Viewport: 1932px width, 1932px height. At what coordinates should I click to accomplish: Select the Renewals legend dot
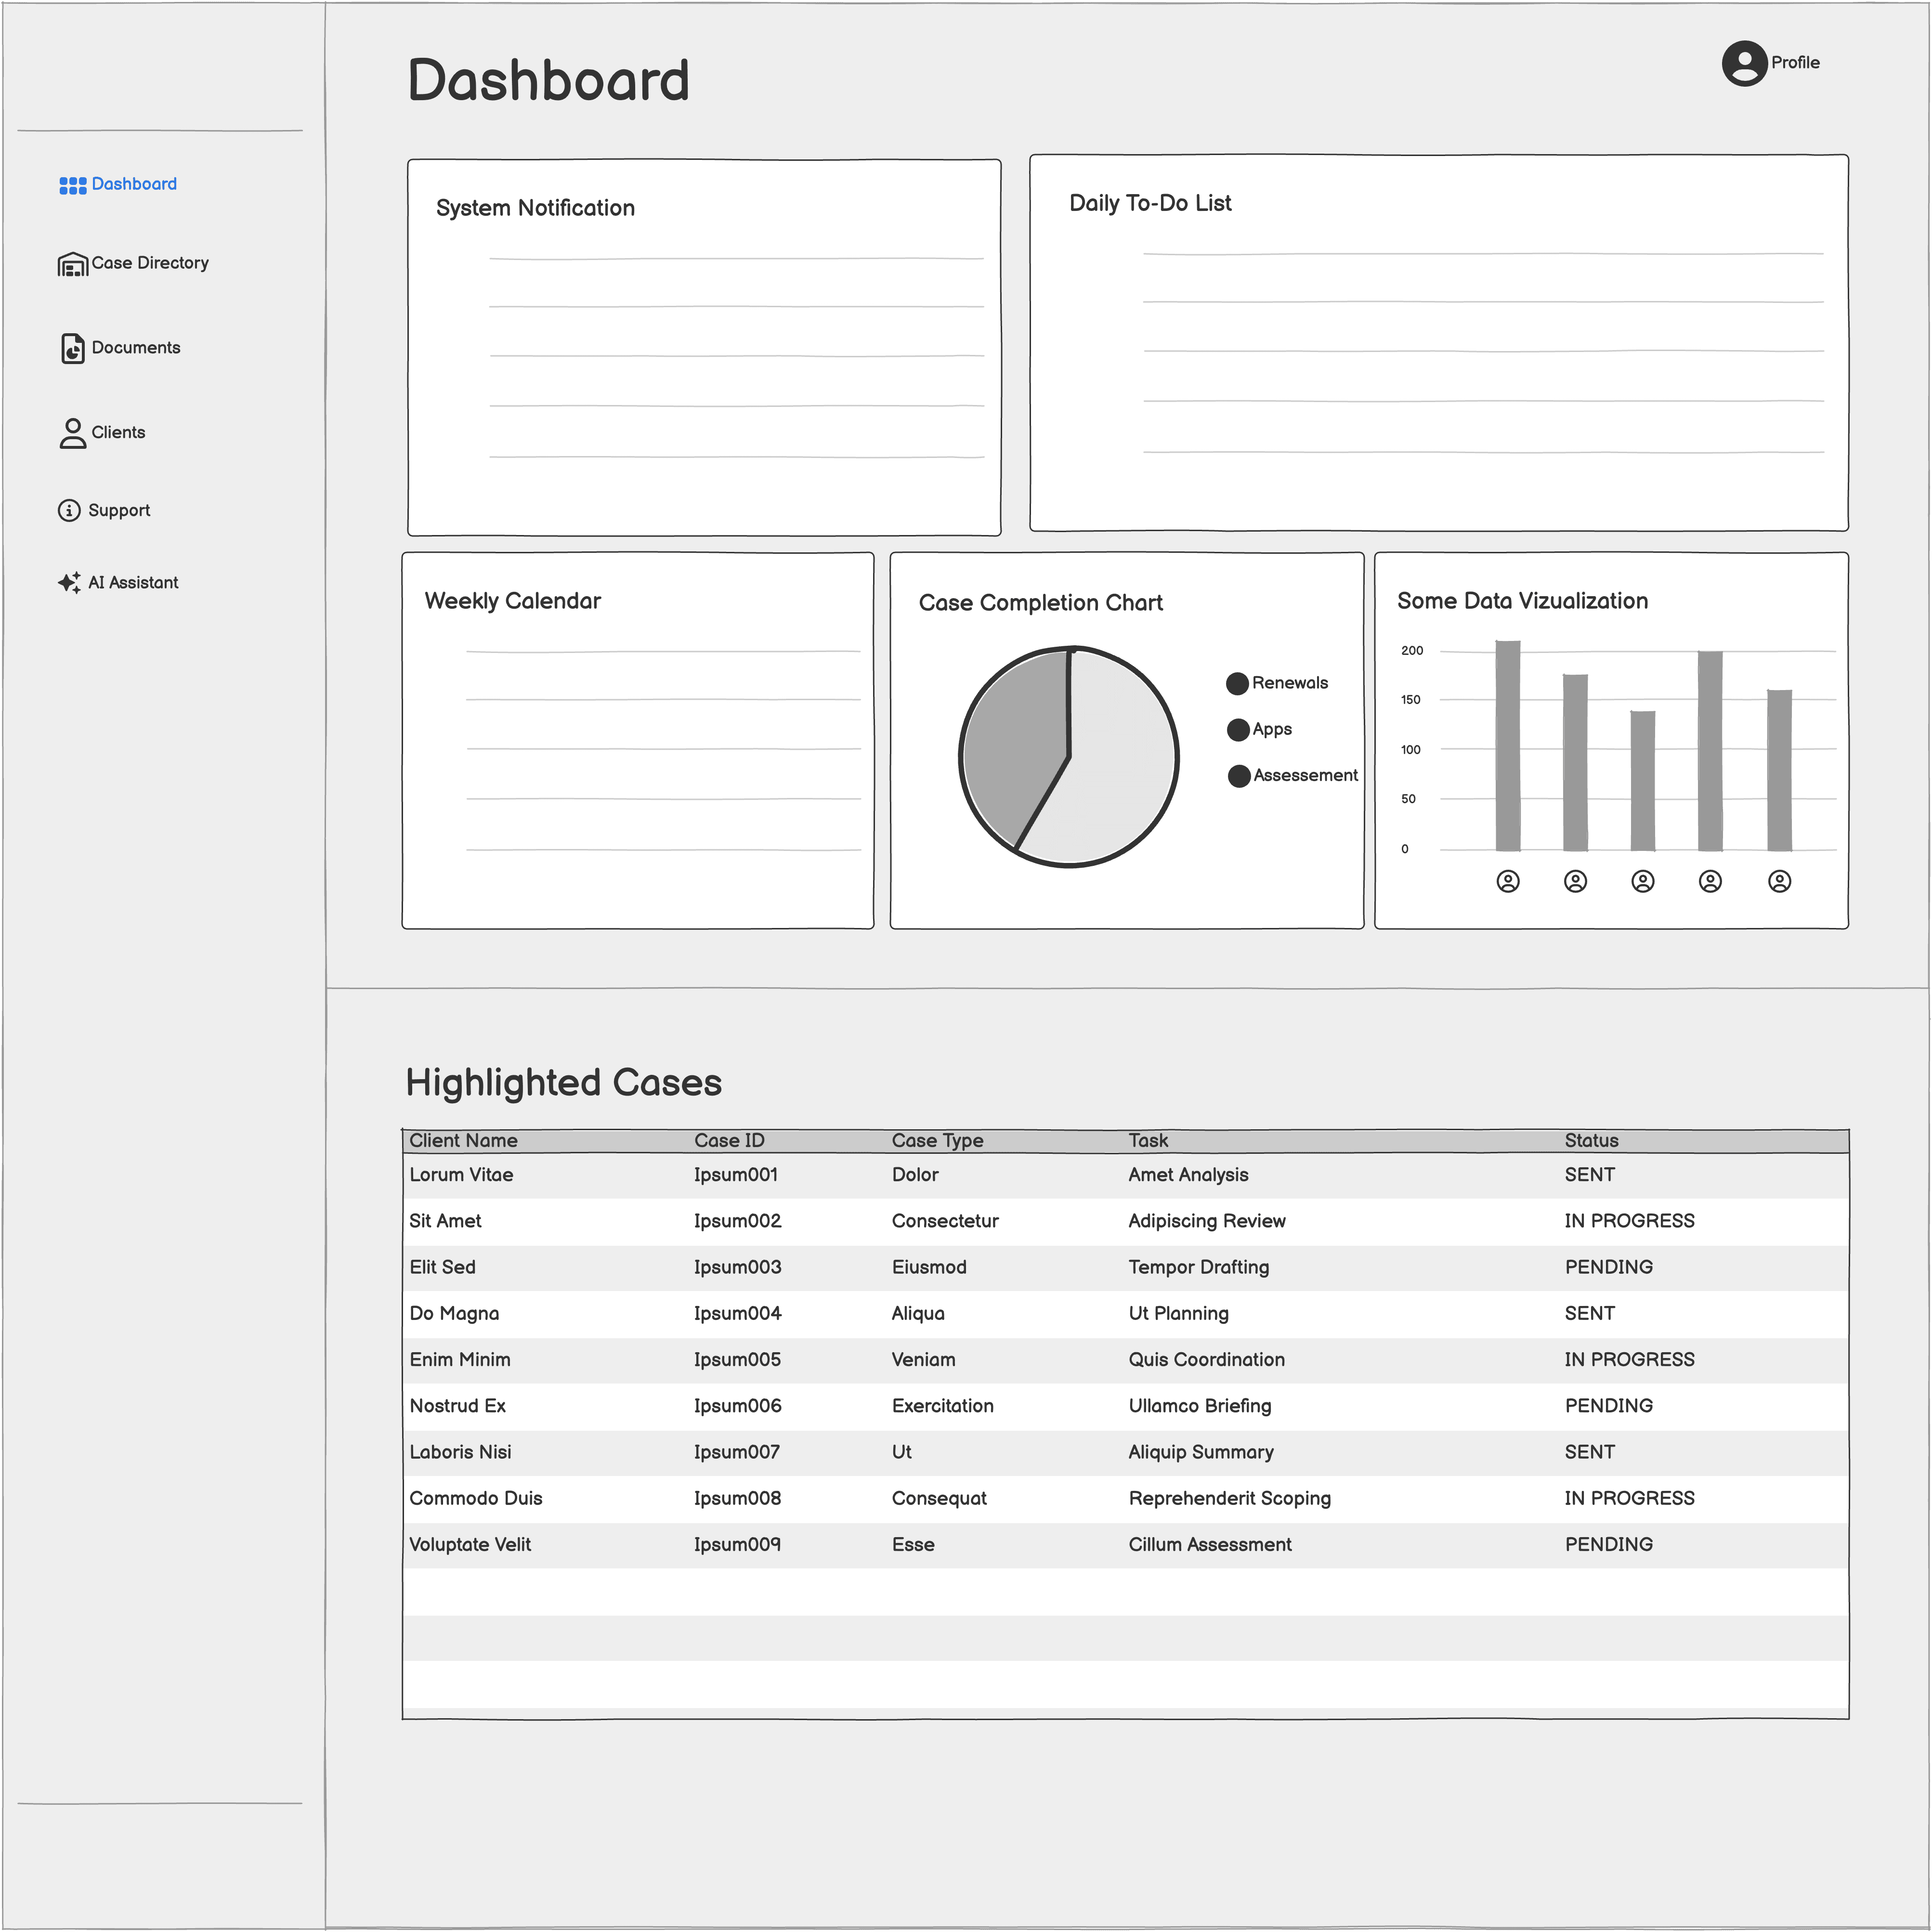[x=1237, y=684]
